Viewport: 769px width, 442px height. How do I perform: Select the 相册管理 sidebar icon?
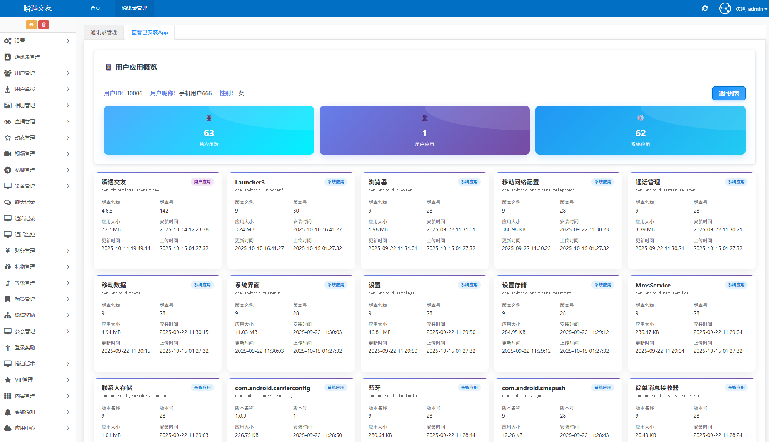pos(8,105)
